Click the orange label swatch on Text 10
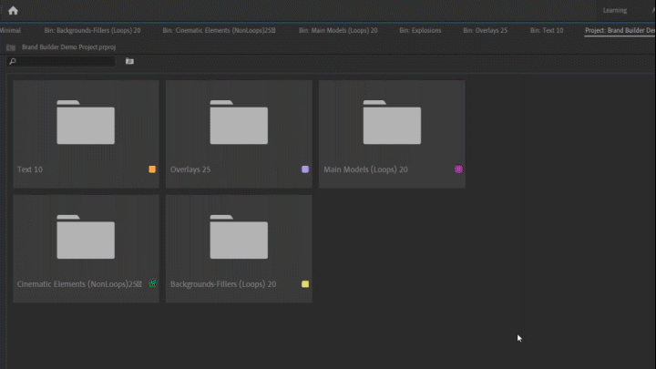This screenshot has width=656, height=369. (x=152, y=169)
